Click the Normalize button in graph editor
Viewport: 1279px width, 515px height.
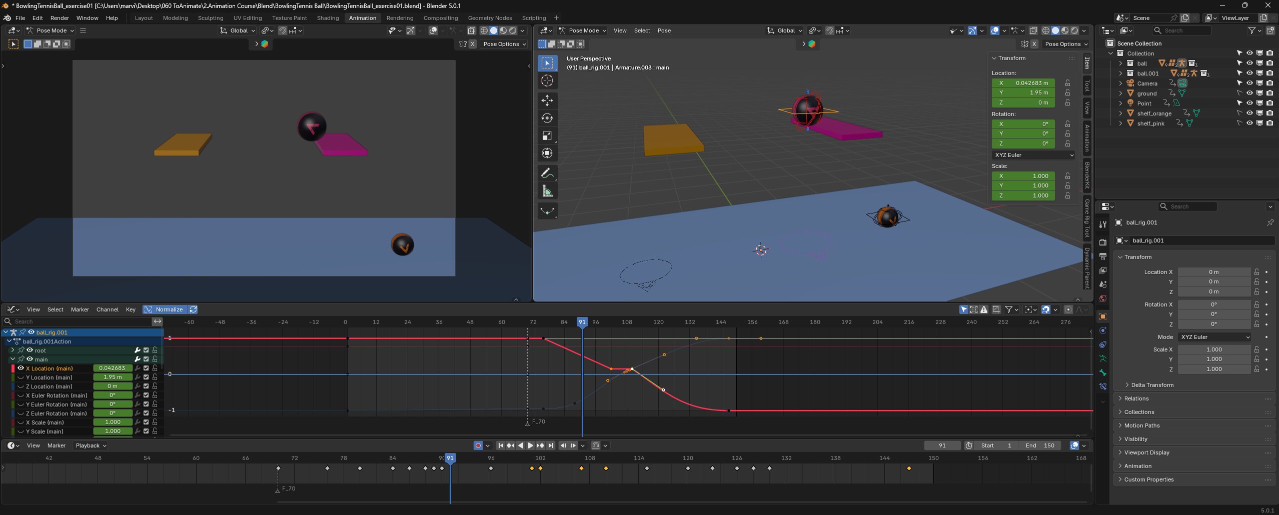click(165, 309)
